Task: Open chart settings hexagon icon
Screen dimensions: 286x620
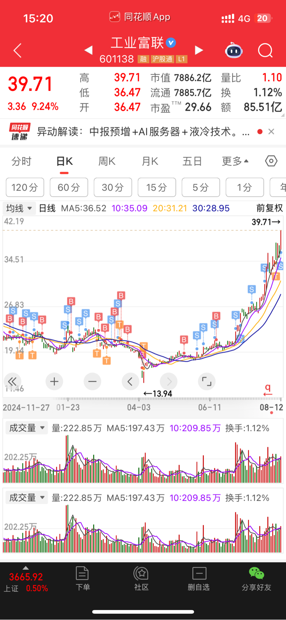Action: pos(271,161)
